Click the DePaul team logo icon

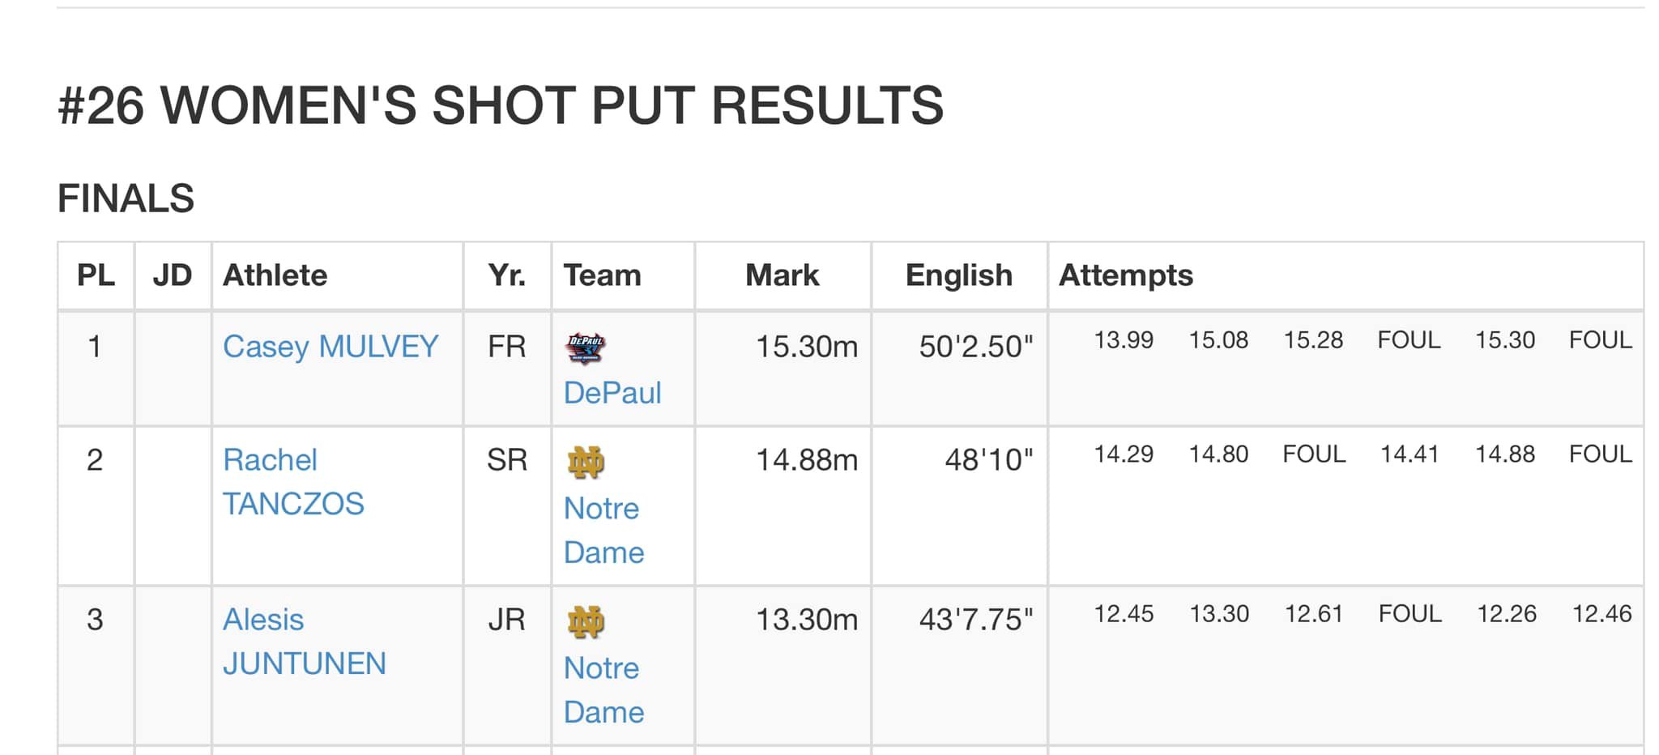click(585, 348)
